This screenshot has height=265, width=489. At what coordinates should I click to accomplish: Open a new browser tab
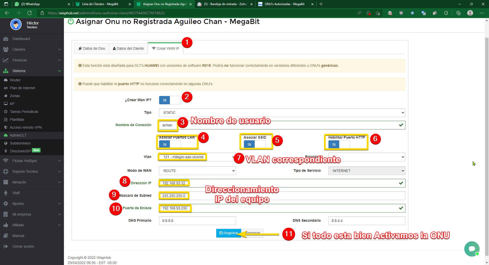point(321,4)
